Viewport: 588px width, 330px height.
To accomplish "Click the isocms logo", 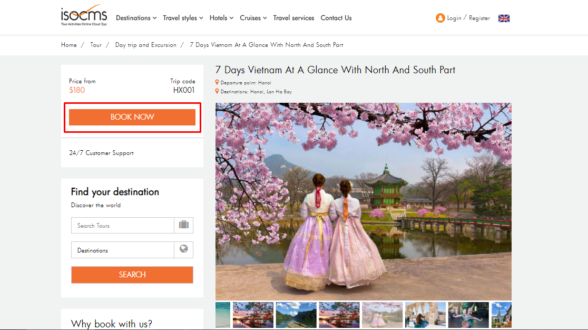I will (x=84, y=15).
